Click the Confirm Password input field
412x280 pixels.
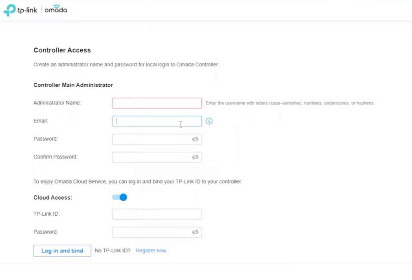[151, 157]
